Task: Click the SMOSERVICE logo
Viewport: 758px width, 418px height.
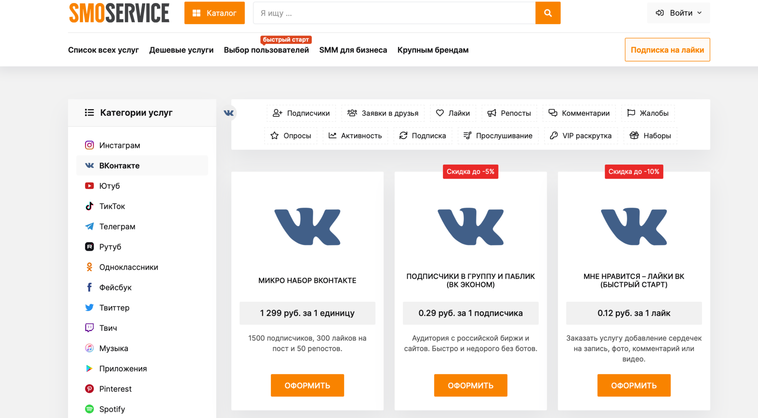Action: coord(119,13)
